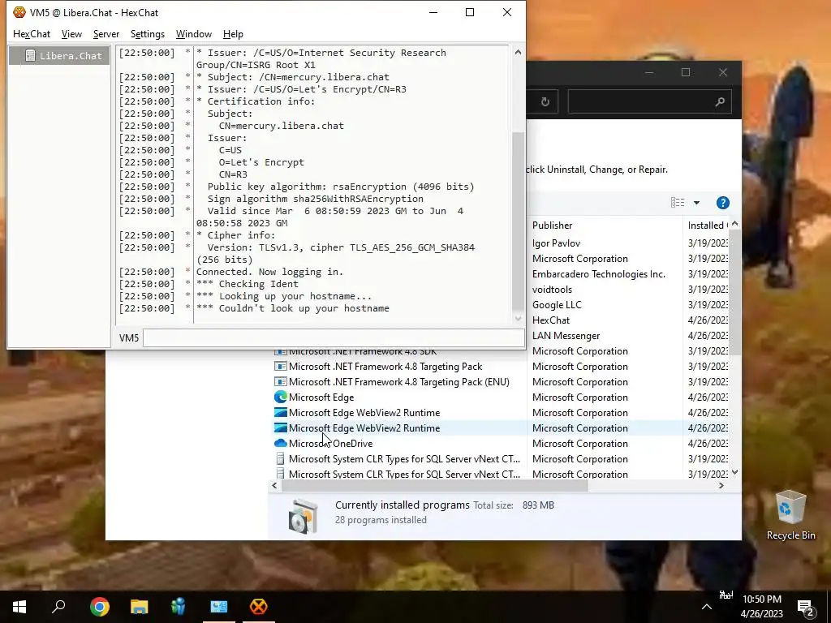The width and height of the screenshot is (831, 623).
Task: Click the Google LLC publisher cell
Action: [557, 305]
